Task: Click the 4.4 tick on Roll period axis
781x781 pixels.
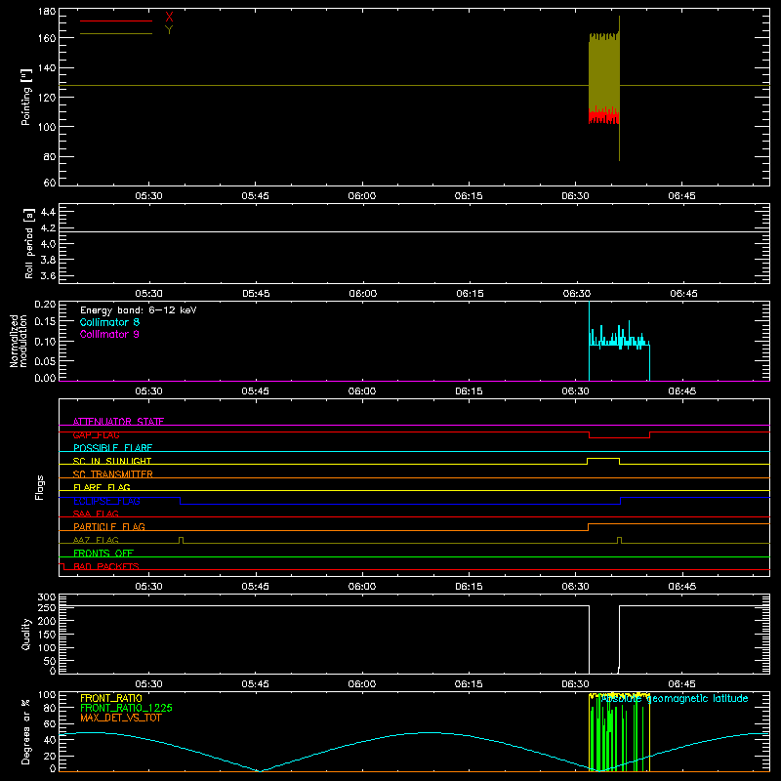Action: coord(48,212)
